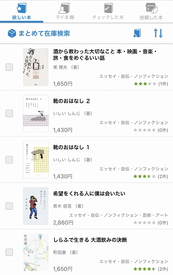This screenshot has width=173, height=275.
Task: Go to the 依頼した本 tab
Action: pyautogui.click(x=151, y=11)
